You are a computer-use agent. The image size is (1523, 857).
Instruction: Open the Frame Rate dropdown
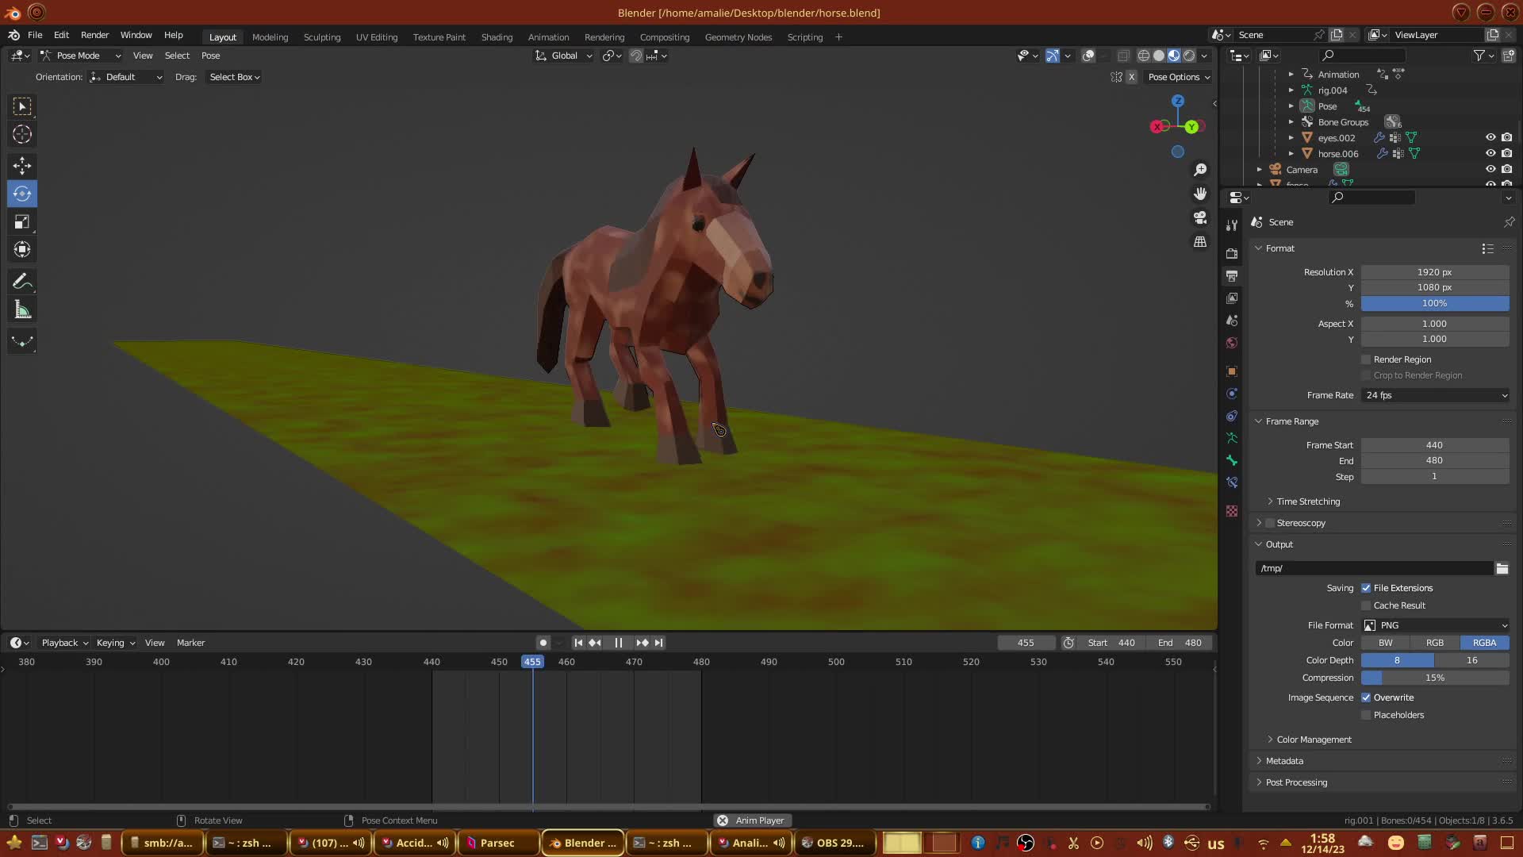(x=1434, y=395)
